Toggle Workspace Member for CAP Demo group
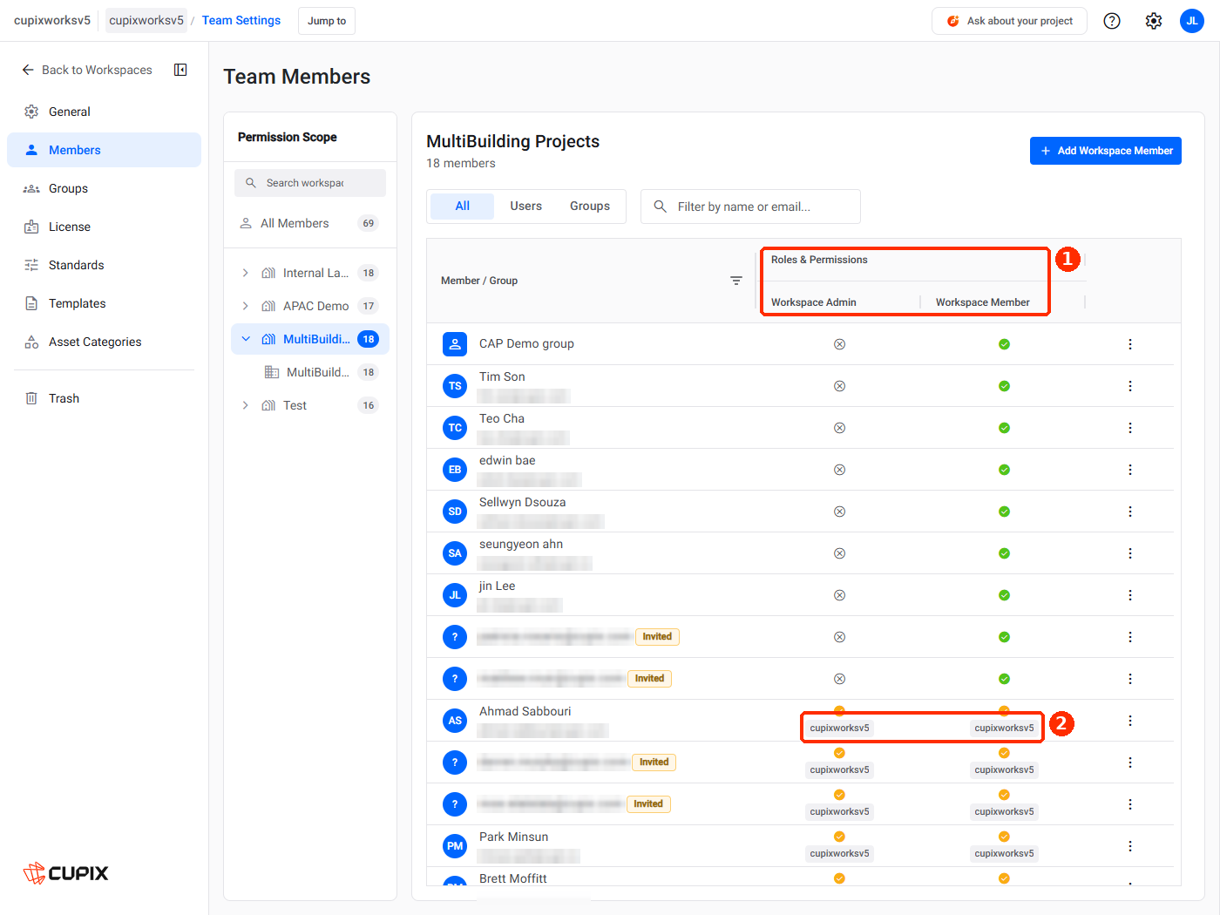 (1004, 344)
